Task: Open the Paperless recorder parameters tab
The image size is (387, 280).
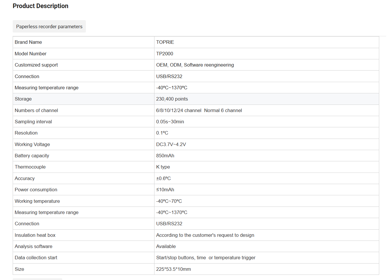Action: coord(49,27)
